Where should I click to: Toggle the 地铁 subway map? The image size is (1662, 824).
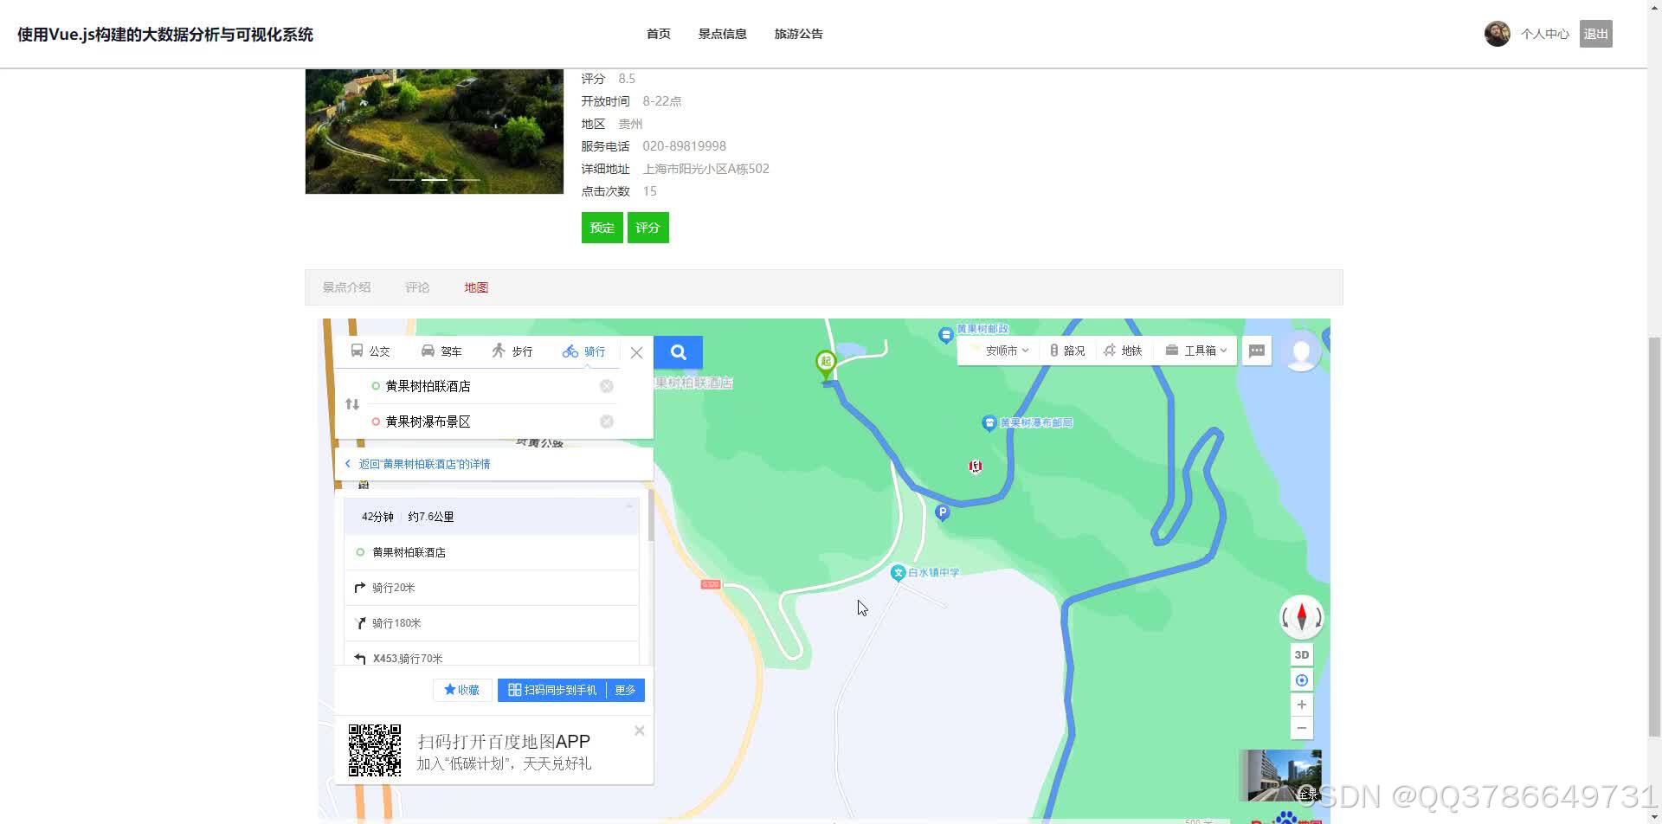point(1123,351)
